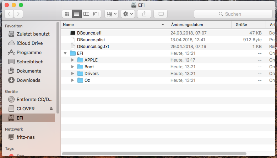The width and height of the screenshot is (277, 158).
Task: Open iCloud Drive in the sidebar
Action: [29, 43]
